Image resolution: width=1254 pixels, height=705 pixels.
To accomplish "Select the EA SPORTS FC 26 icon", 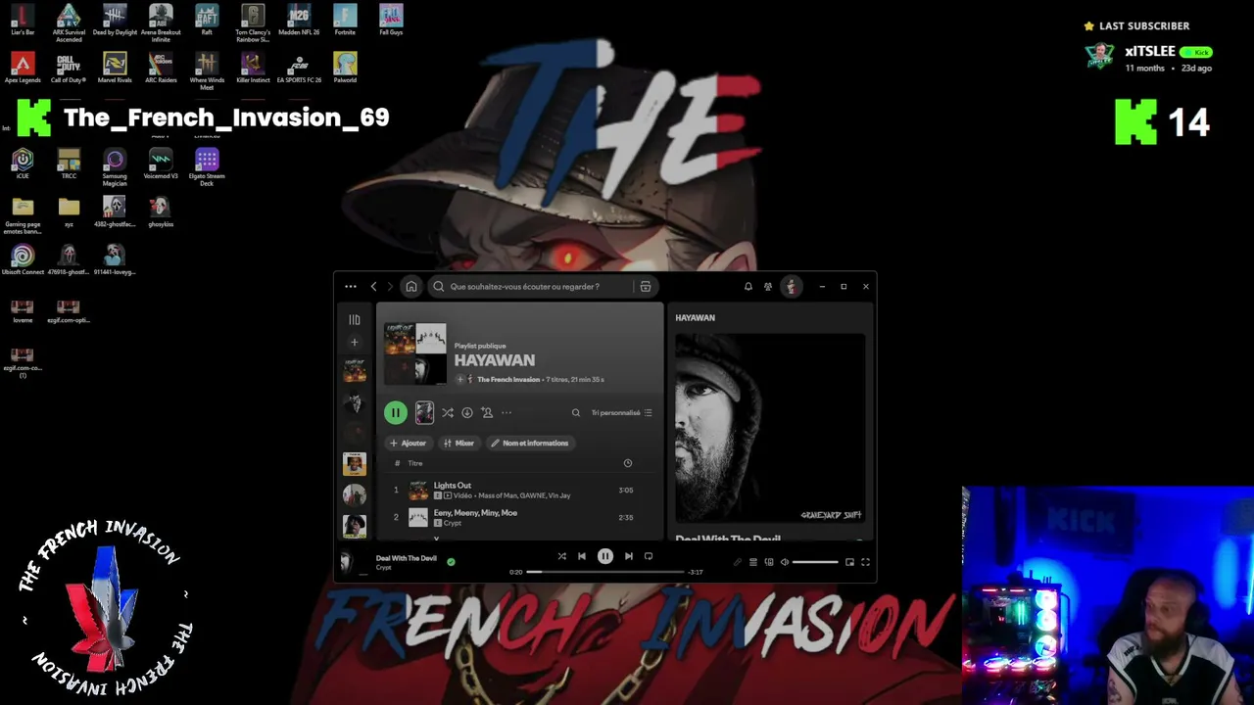I will (x=299, y=69).
